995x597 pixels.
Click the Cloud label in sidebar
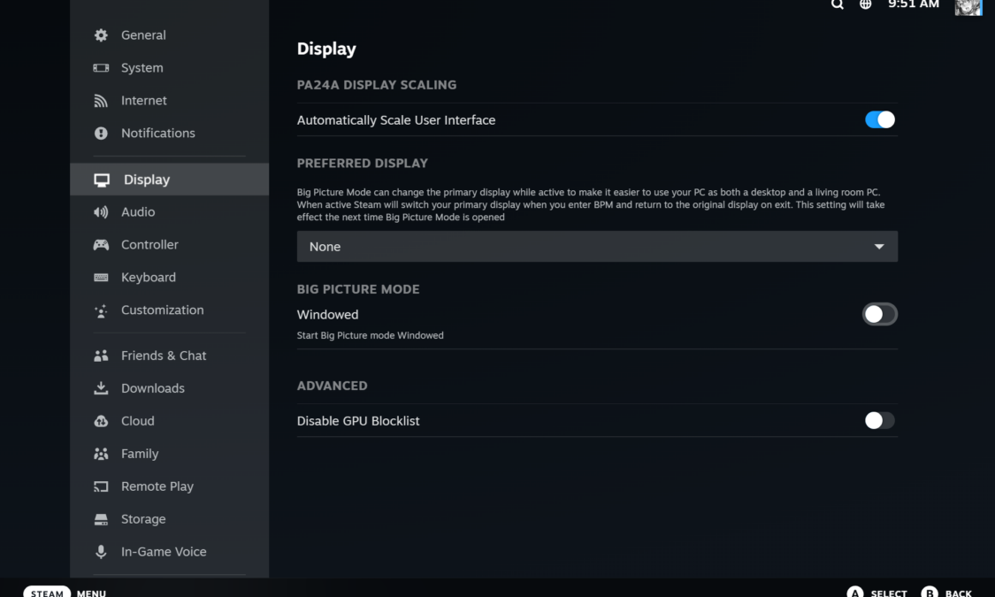(x=138, y=421)
